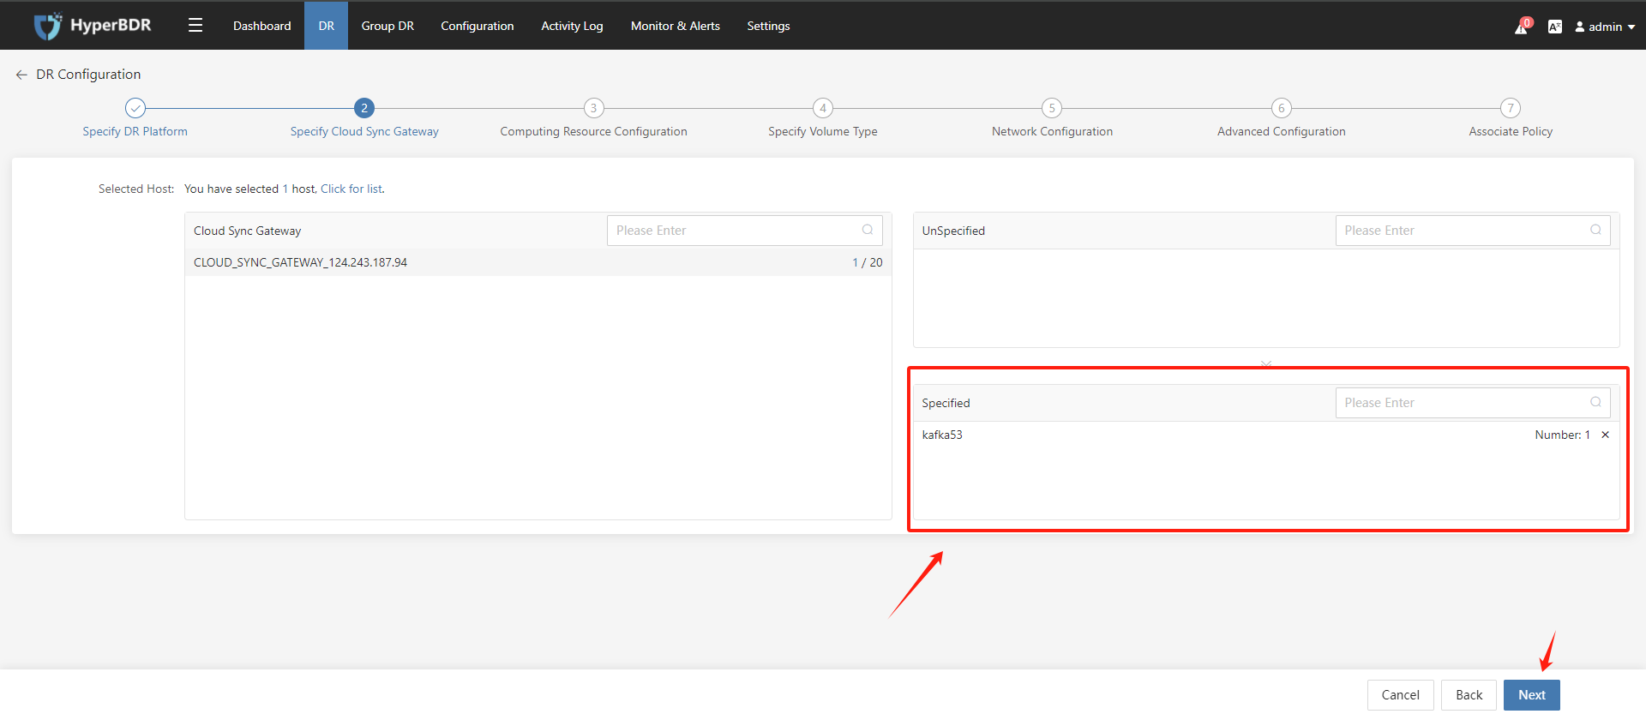Click search icon in Specified field
The width and height of the screenshot is (1646, 720).
(x=1595, y=402)
